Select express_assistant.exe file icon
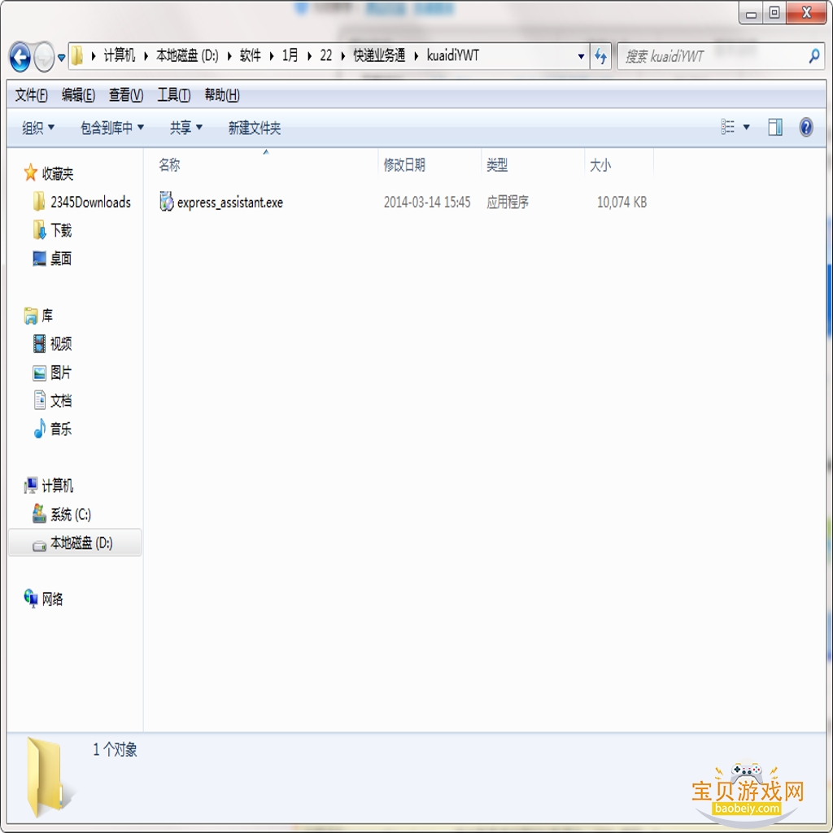The height and width of the screenshot is (833, 833). click(x=166, y=202)
